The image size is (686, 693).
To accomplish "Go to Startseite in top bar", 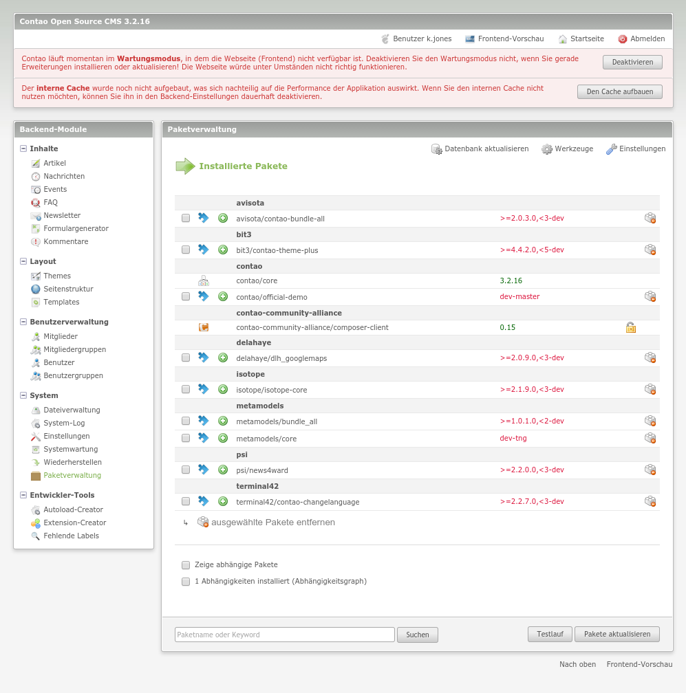I will 587,39.
